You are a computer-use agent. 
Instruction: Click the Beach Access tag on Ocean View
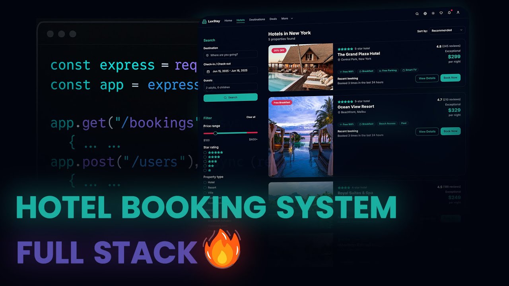pyautogui.click(x=387, y=124)
